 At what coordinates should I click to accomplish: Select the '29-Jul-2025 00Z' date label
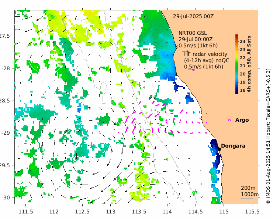(193, 16)
